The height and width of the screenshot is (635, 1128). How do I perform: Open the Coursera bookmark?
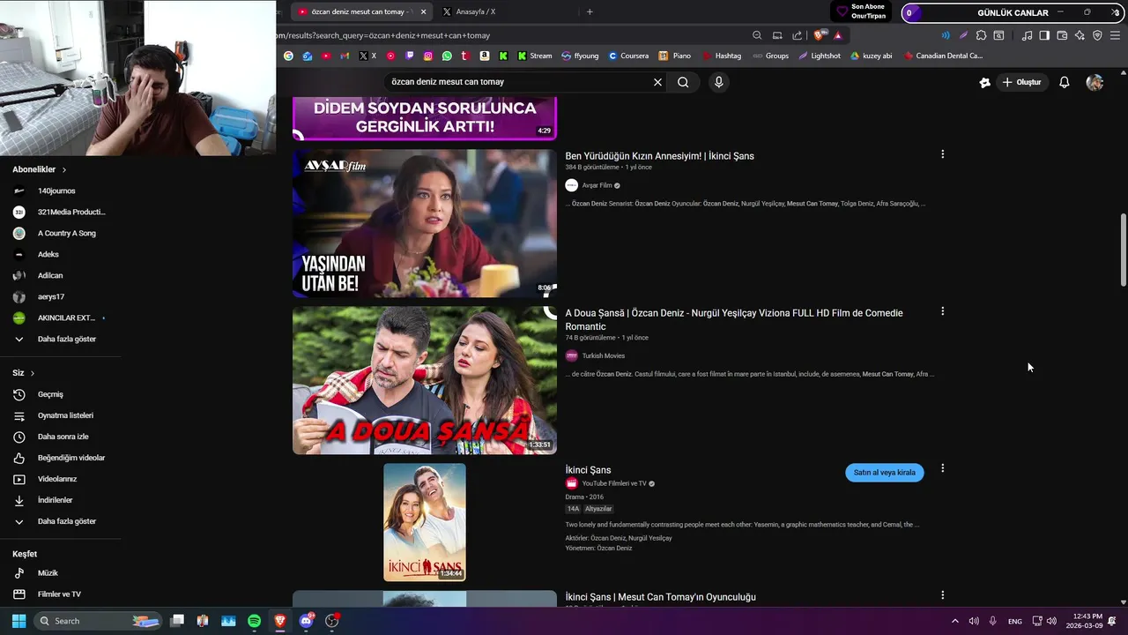tap(628, 56)
